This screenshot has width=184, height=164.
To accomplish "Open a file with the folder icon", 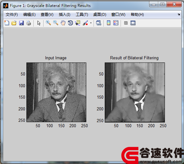I will click(x=14, y=23).
